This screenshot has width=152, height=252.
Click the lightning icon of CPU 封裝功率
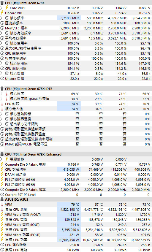[x=2, y=169]
